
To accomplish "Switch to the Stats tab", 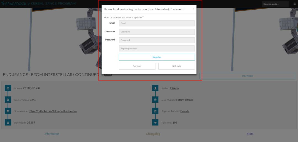I will pos(250,134).
